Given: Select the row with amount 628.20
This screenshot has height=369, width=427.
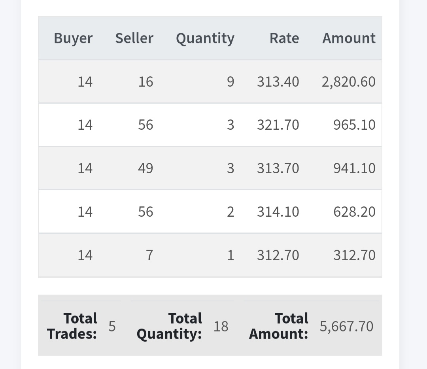Looking at the screenshot, I should [210, 212].
